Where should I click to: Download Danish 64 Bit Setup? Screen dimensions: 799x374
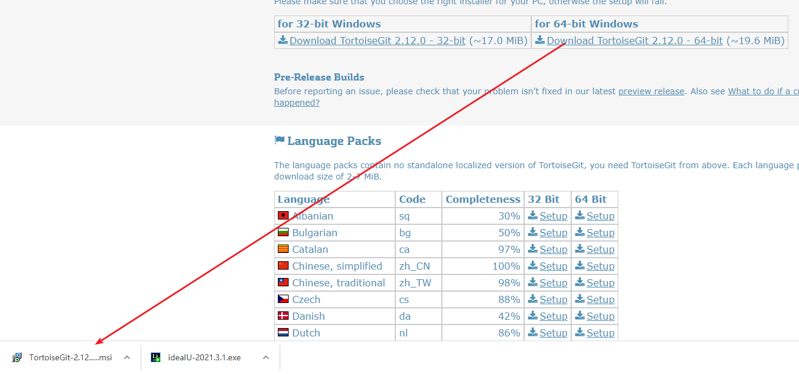coord(600,316)
